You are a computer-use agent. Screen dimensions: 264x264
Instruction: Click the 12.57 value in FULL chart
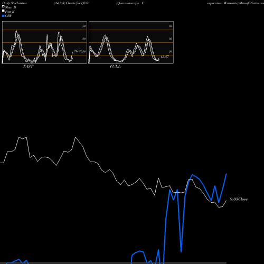165,56
